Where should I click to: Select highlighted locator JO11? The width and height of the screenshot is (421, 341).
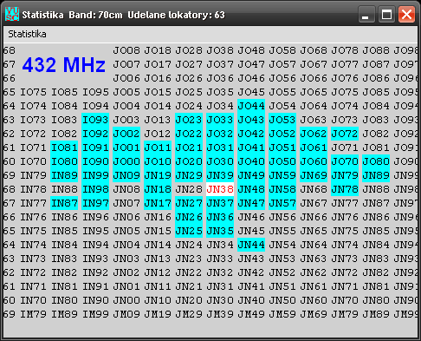click(x=158, y=148)
